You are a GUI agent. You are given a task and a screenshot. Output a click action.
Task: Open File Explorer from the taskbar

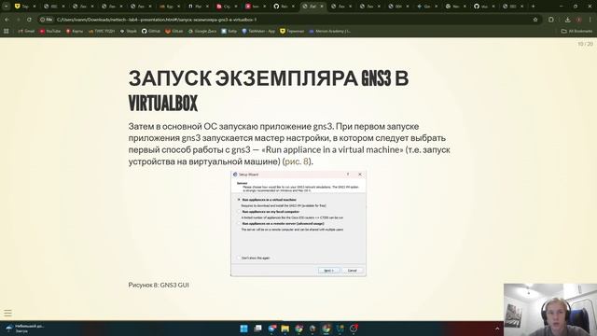pos(285,329)
